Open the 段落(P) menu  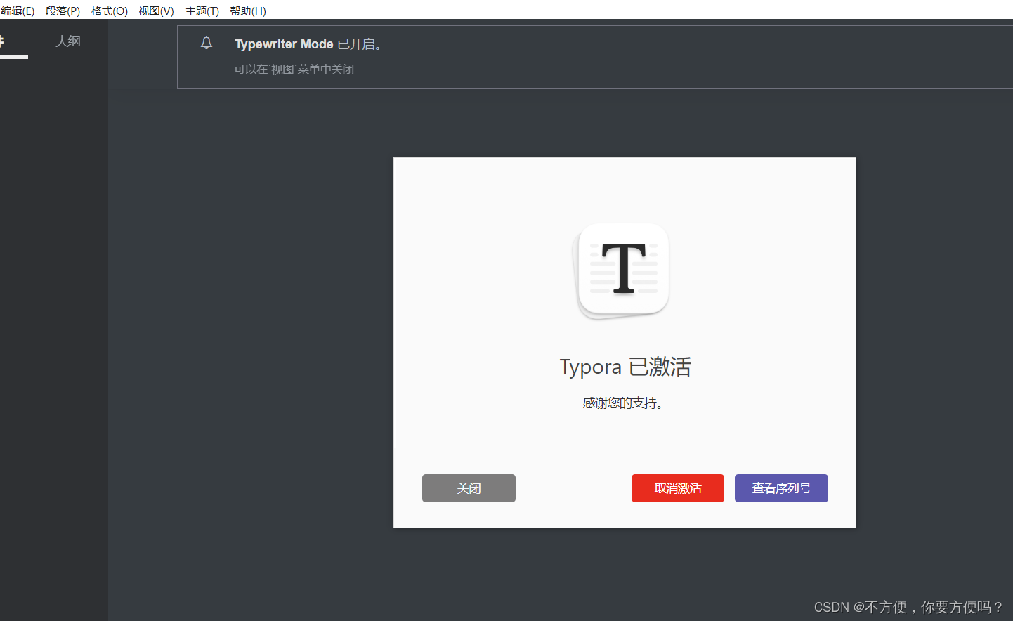63,11
